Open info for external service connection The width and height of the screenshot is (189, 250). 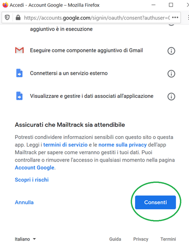[171, 74]
